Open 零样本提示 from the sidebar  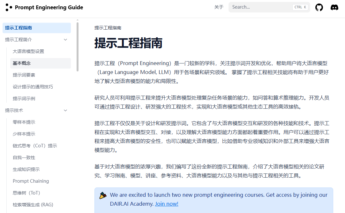point(24,122)
